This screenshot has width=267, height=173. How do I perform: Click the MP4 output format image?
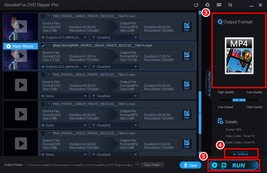pos(239,56)
